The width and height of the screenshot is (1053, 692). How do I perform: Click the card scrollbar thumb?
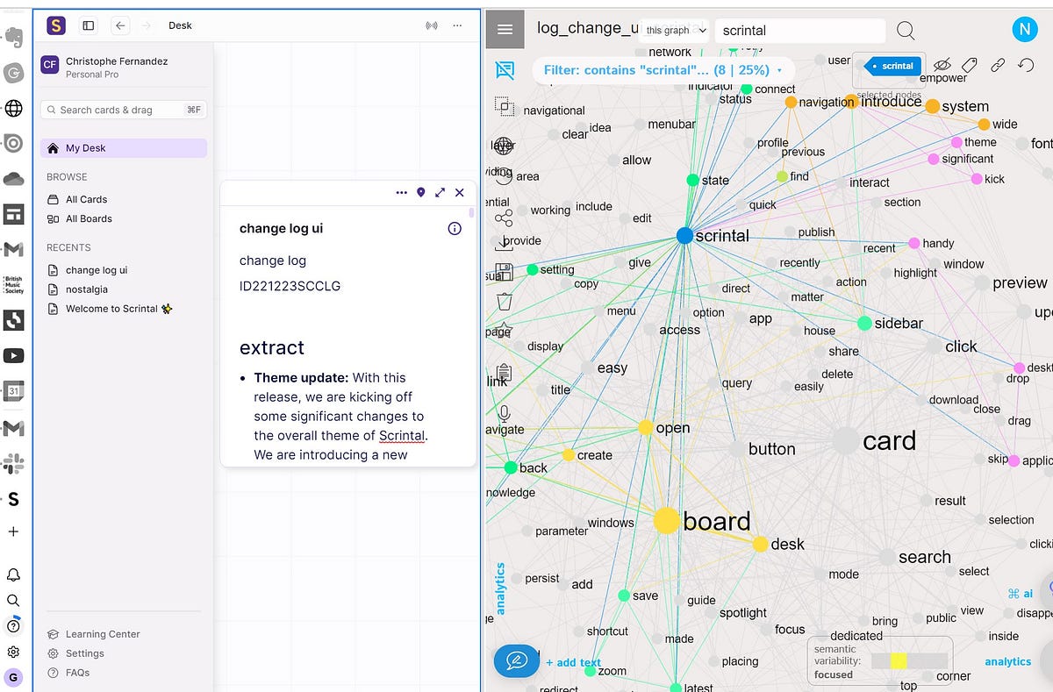[x=472, y=211]
